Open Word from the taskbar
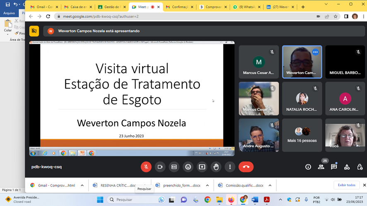 pos(255,200)
